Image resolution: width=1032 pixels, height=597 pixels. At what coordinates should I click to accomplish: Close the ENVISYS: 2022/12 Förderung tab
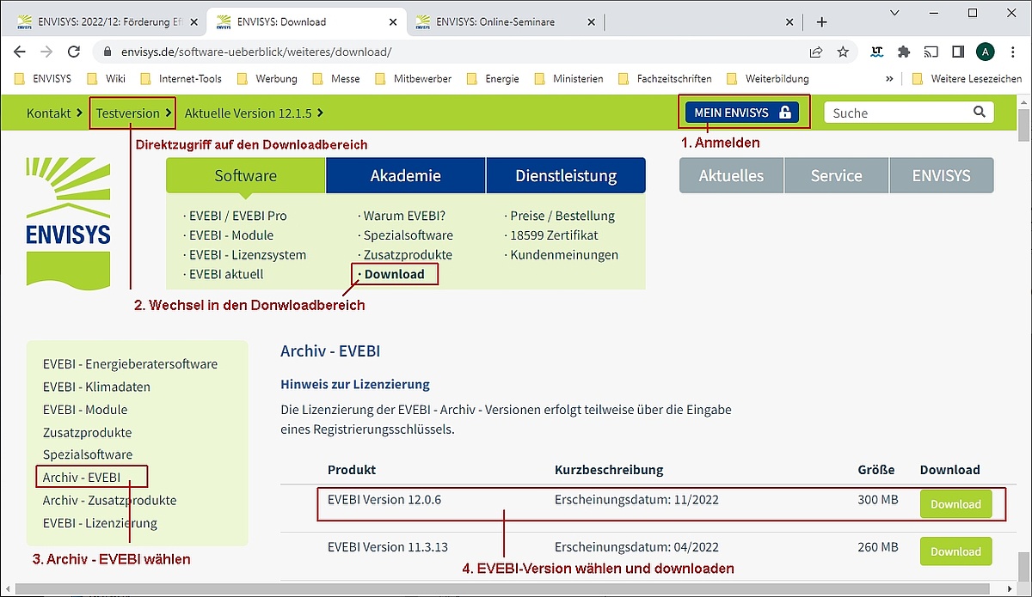click(192, 21)
